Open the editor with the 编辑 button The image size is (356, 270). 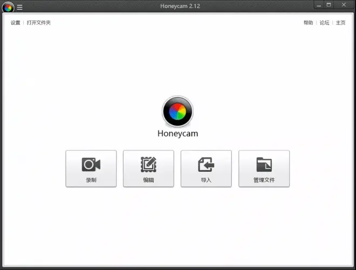pyautogui.click(x=148, y=169)
